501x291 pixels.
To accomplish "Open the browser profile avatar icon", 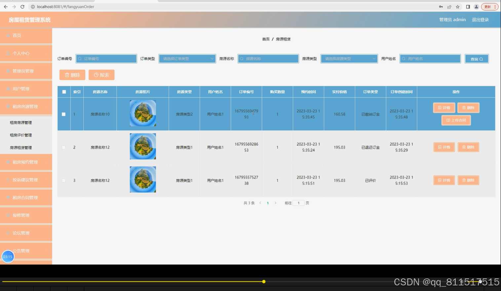I will [x=476, y=7].
